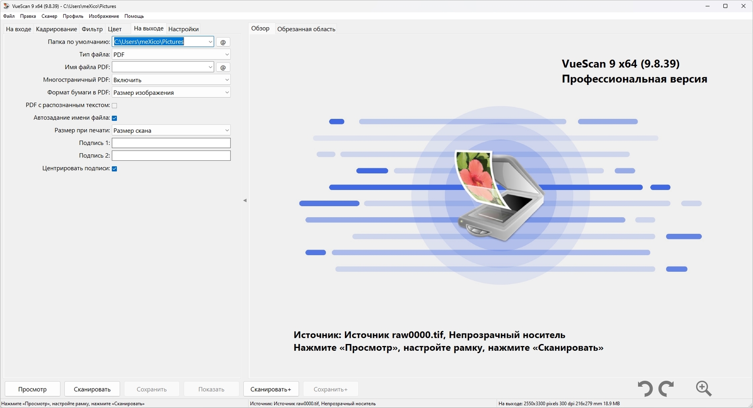
Task: Click the 'Показать' button
Action: [211, 389]
